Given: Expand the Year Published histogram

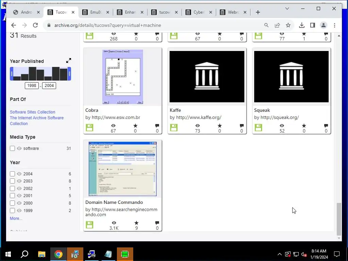Looking at the screenshot, I should pyautogui.click(x=69, y=60).
